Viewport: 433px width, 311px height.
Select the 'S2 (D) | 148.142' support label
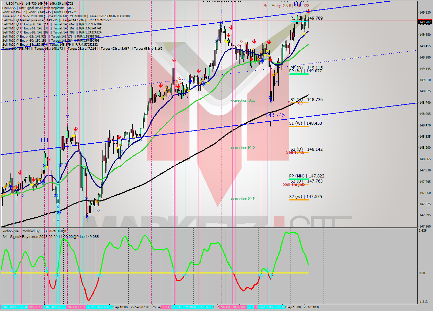coord(306,149)
